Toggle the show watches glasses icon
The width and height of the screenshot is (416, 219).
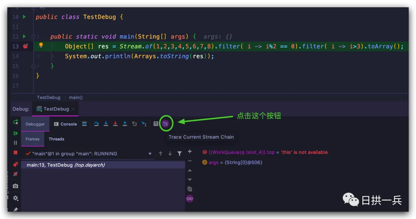(190, 199)
